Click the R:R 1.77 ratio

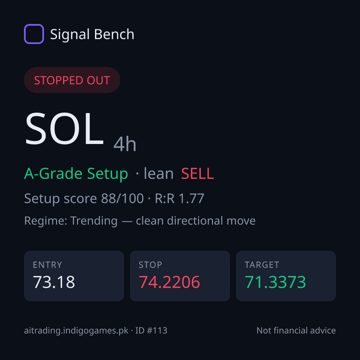click(180, 198)
